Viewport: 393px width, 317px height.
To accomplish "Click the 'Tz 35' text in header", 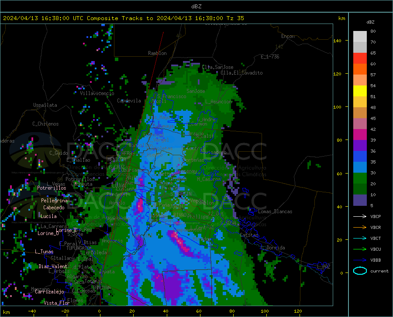I will [x=235, y=18].
